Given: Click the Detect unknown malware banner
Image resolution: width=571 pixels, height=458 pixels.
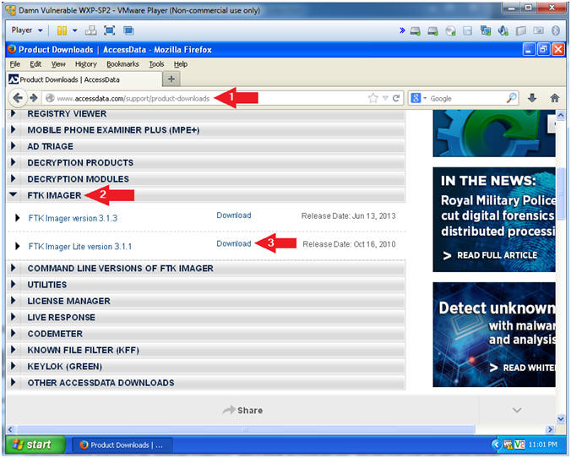Looking at the screenshot, I should (494, 335).
